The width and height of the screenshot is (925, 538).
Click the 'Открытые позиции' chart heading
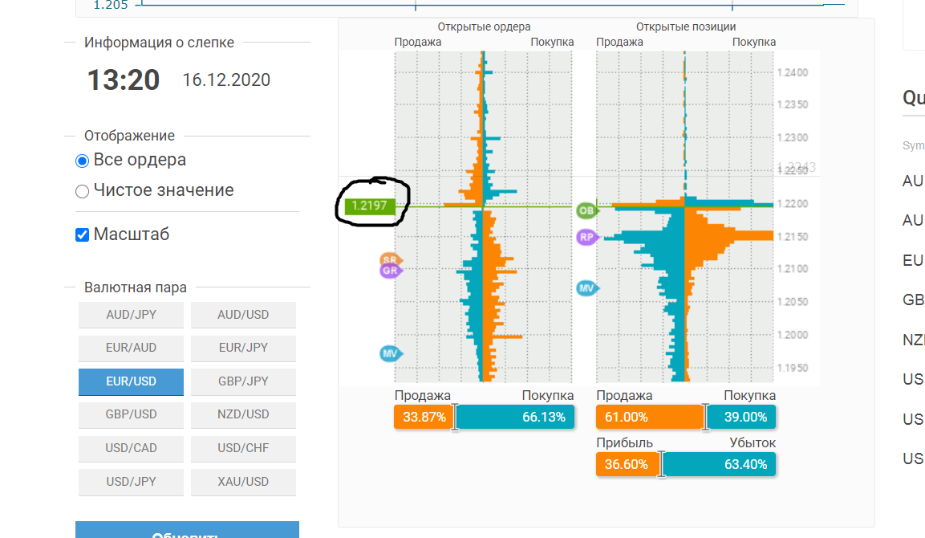point(685,26)
